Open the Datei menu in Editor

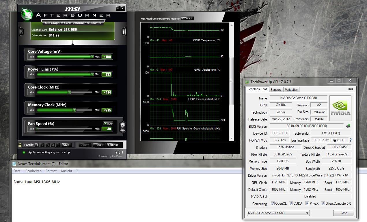click(x=17, y=171)
